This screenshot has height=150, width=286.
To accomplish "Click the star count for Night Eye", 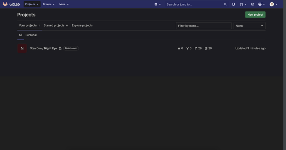I will pyautogui.click(x=180, y=48).
